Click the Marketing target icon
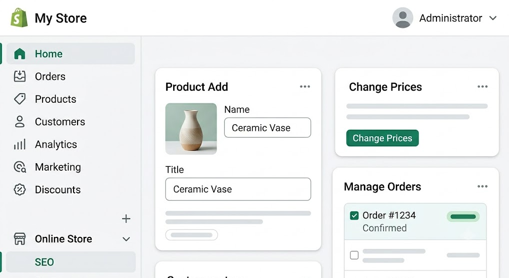The image size is (509, 278). tap(20, 167)
